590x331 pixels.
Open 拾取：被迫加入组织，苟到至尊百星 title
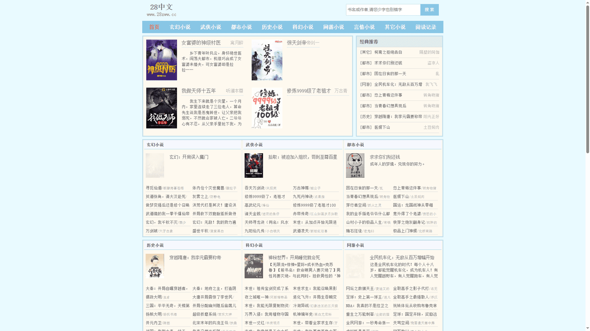tap(303, 157)
